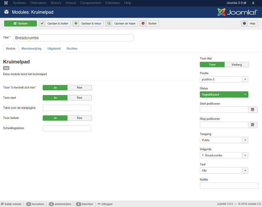This screenshot has width=262, height=207.
Task: Click the Bekijk website external link icon
Action: pyautogui.click(x=2, y=204)
